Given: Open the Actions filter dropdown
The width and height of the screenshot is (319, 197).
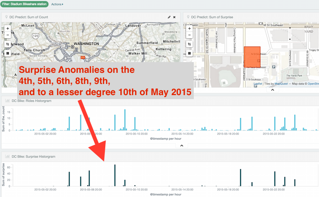Looking at the screenshot, I should [x=57, y=4].
